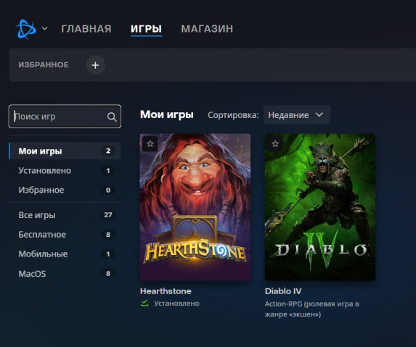This screenshot has width=416, height=347.
Task: Click the Action-RPG genre description
Action: 311,309
